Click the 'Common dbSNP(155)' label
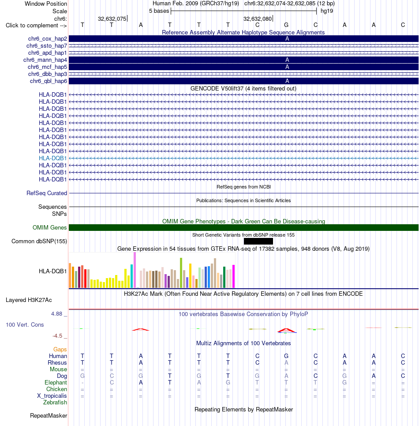 39,241
